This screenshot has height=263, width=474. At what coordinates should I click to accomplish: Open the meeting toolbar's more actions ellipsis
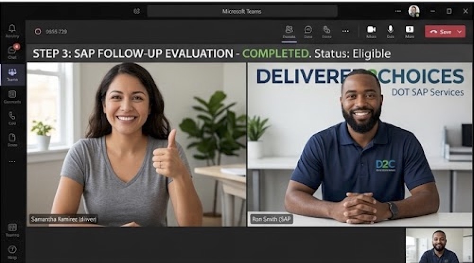345,31
